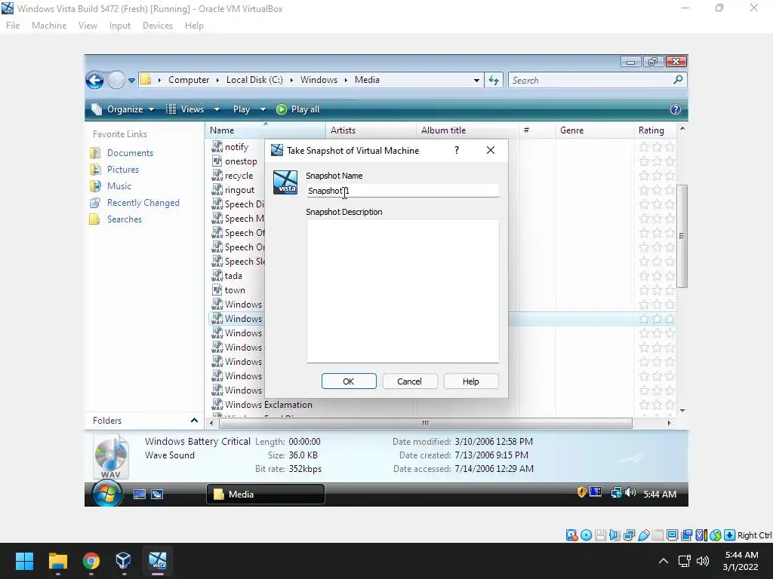773x579 pixels.
Task: Expand the Folders pane chevron
Action: coord(194,421)
